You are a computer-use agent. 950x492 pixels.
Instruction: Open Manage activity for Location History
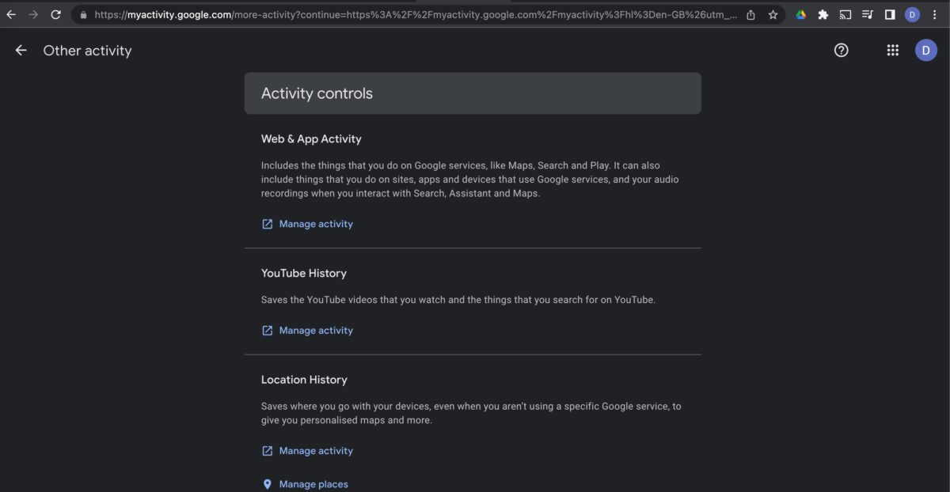point(316,451)
